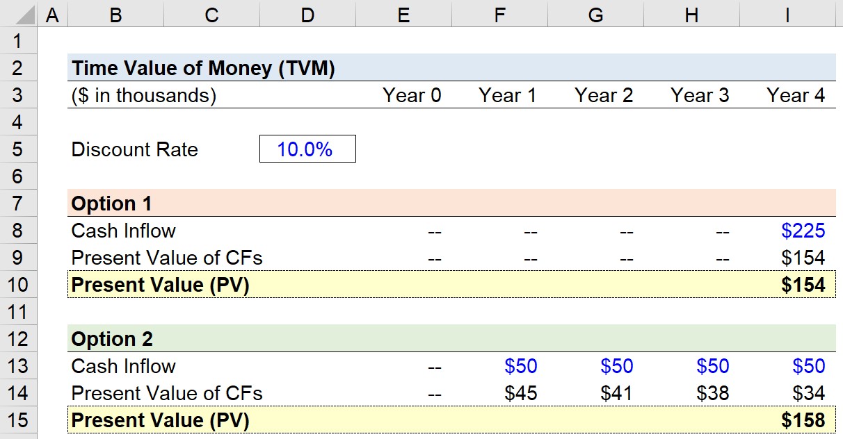Select row 10 header
This screenshot has width=843, height=439.
click(19, 284)
